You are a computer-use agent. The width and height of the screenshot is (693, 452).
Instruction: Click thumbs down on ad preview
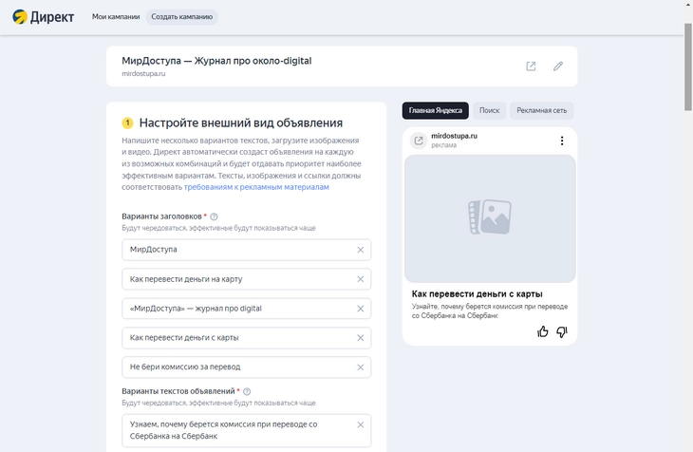pyautogui.click(x=562, y=331)
